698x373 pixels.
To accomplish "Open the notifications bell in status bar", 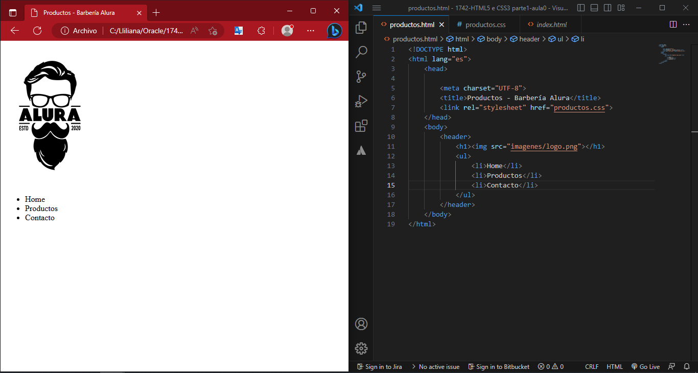I will point(687,367).
